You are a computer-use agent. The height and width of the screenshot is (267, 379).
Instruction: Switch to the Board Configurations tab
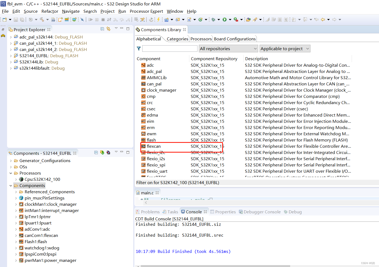(x=235, y=39)
